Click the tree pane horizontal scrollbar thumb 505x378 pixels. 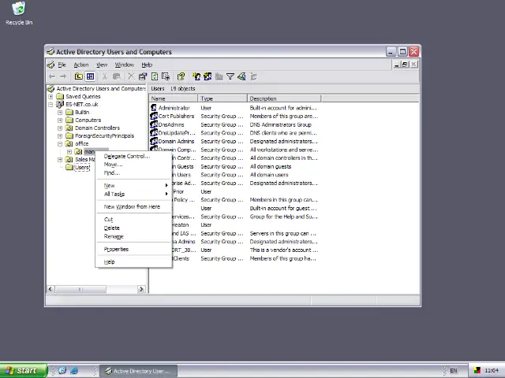80,289
